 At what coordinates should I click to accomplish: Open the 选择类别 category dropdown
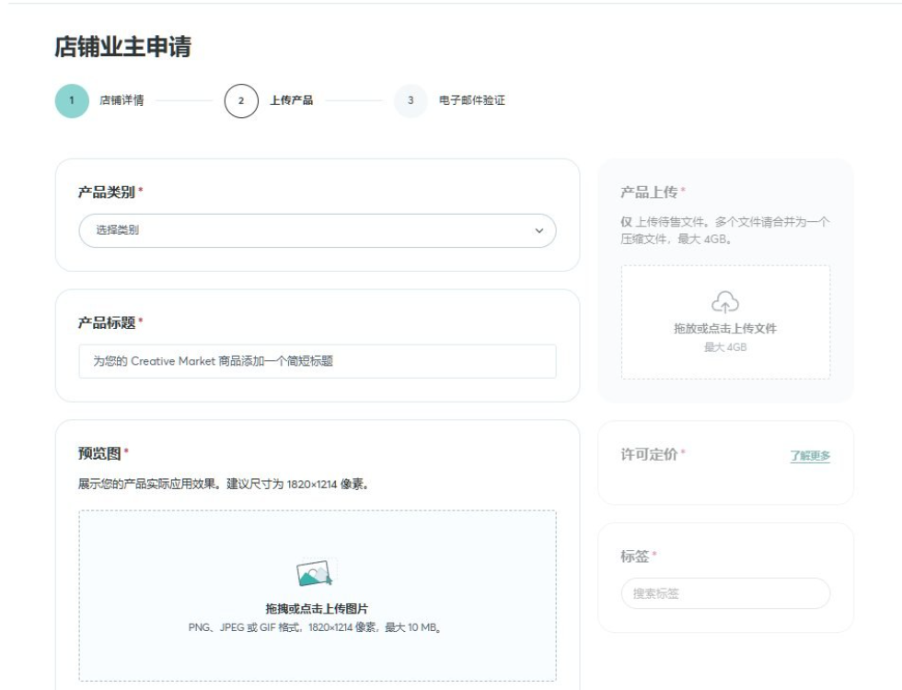(317, 230)
